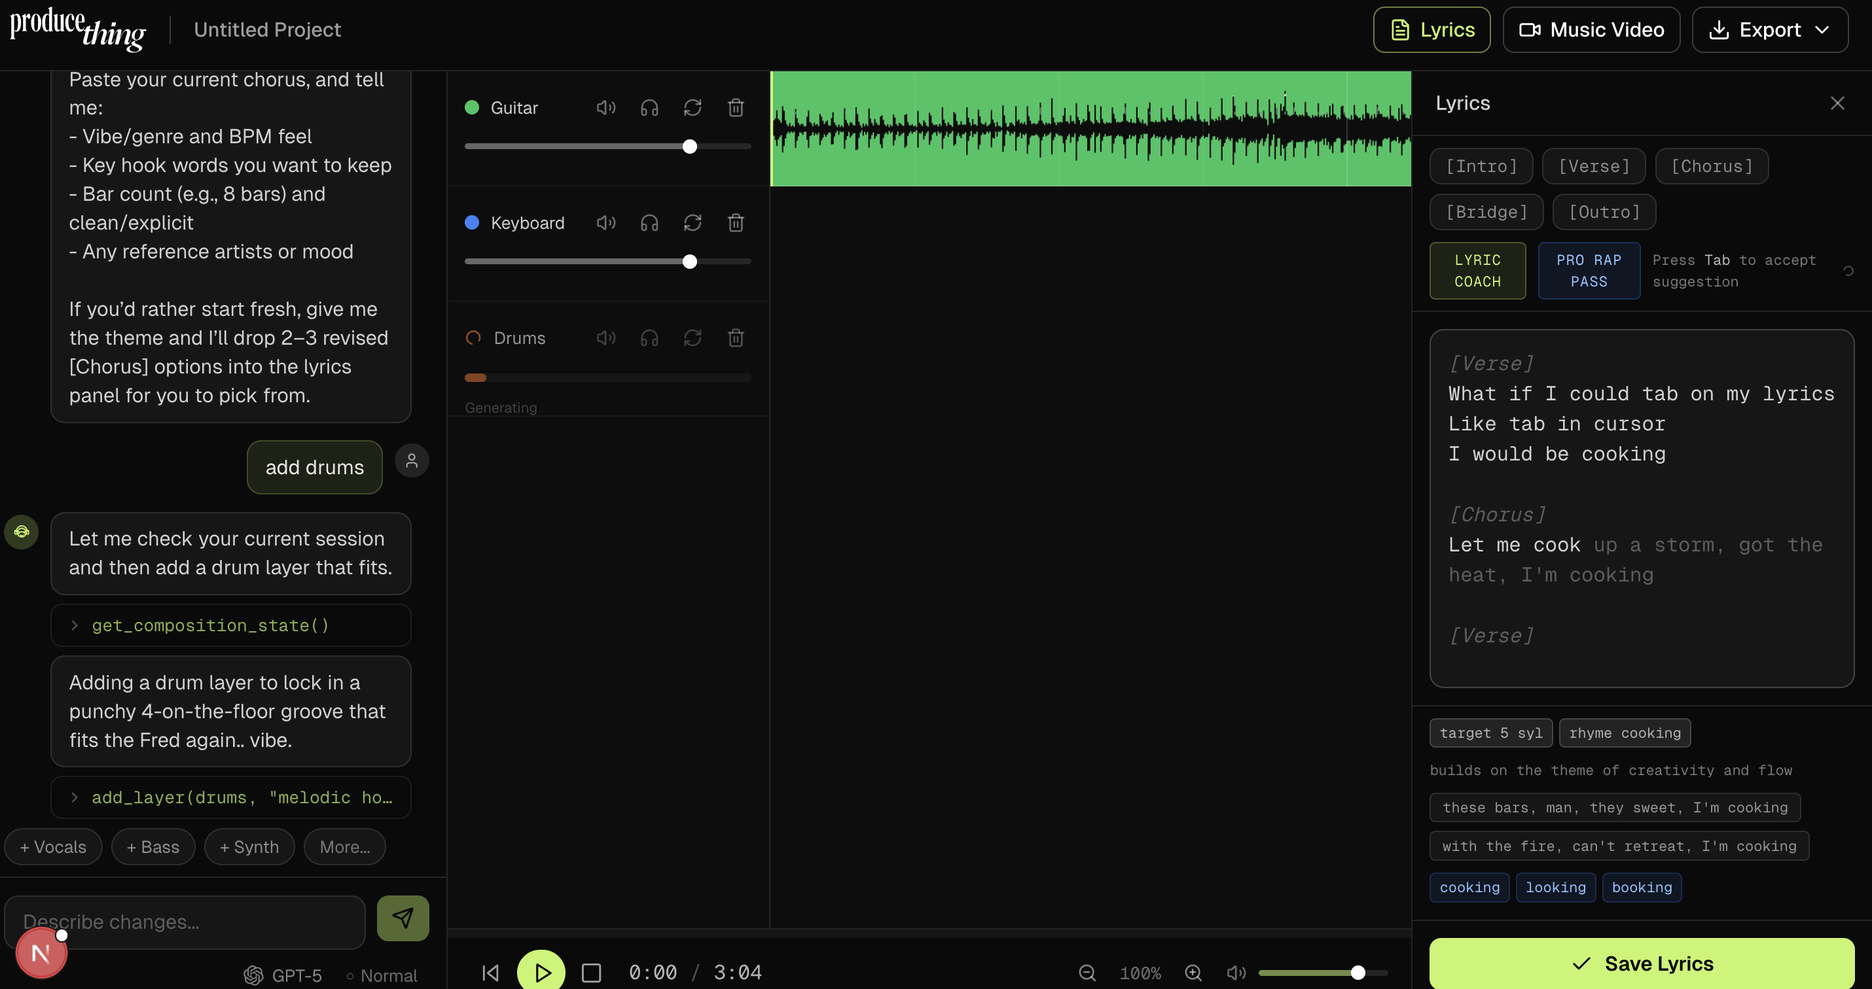Screen dimensions: 1872x989
Task: Send the chat message
Action: click(403, 918)
